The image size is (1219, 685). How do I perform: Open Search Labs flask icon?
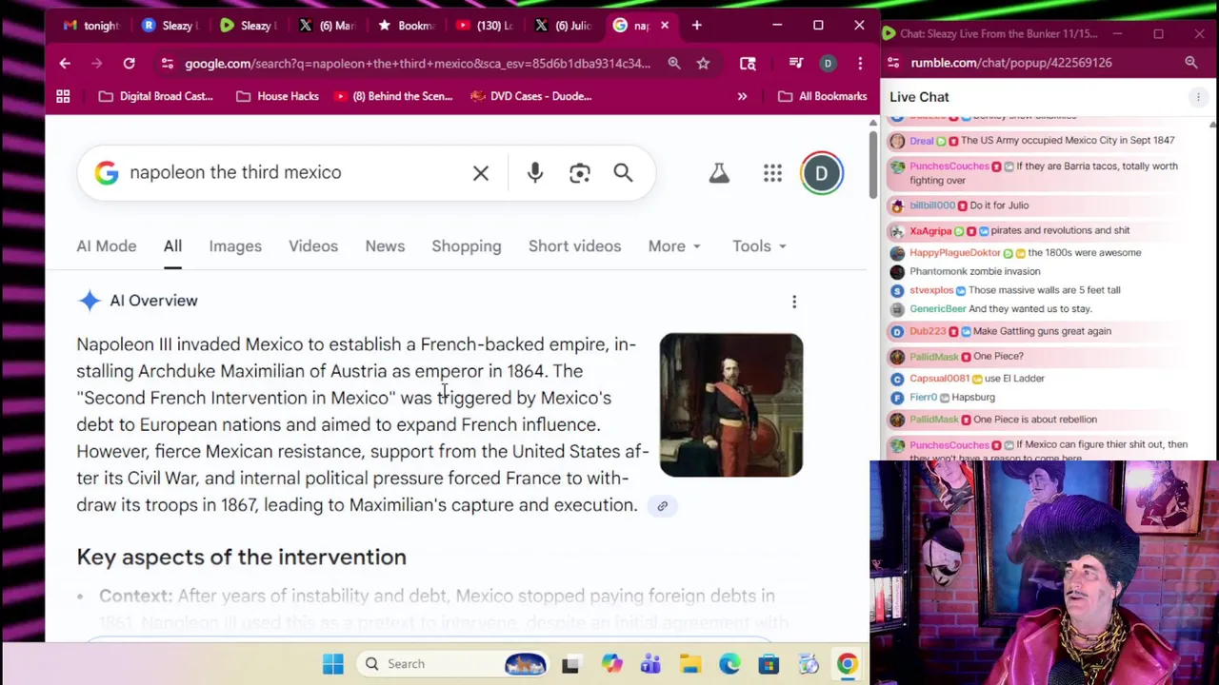[719, 172]
